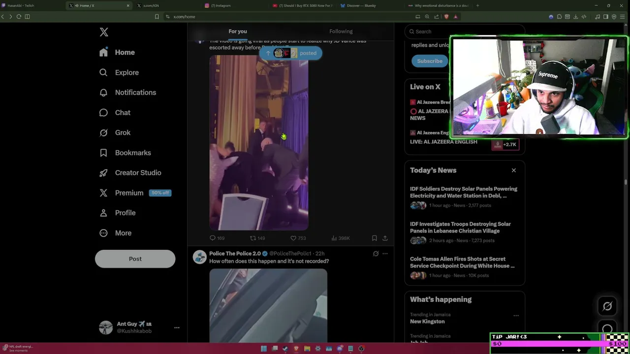Viewport: 630px width, 354px height.
Task: Close the Home / X browser tab
Action: click(128, 5)
